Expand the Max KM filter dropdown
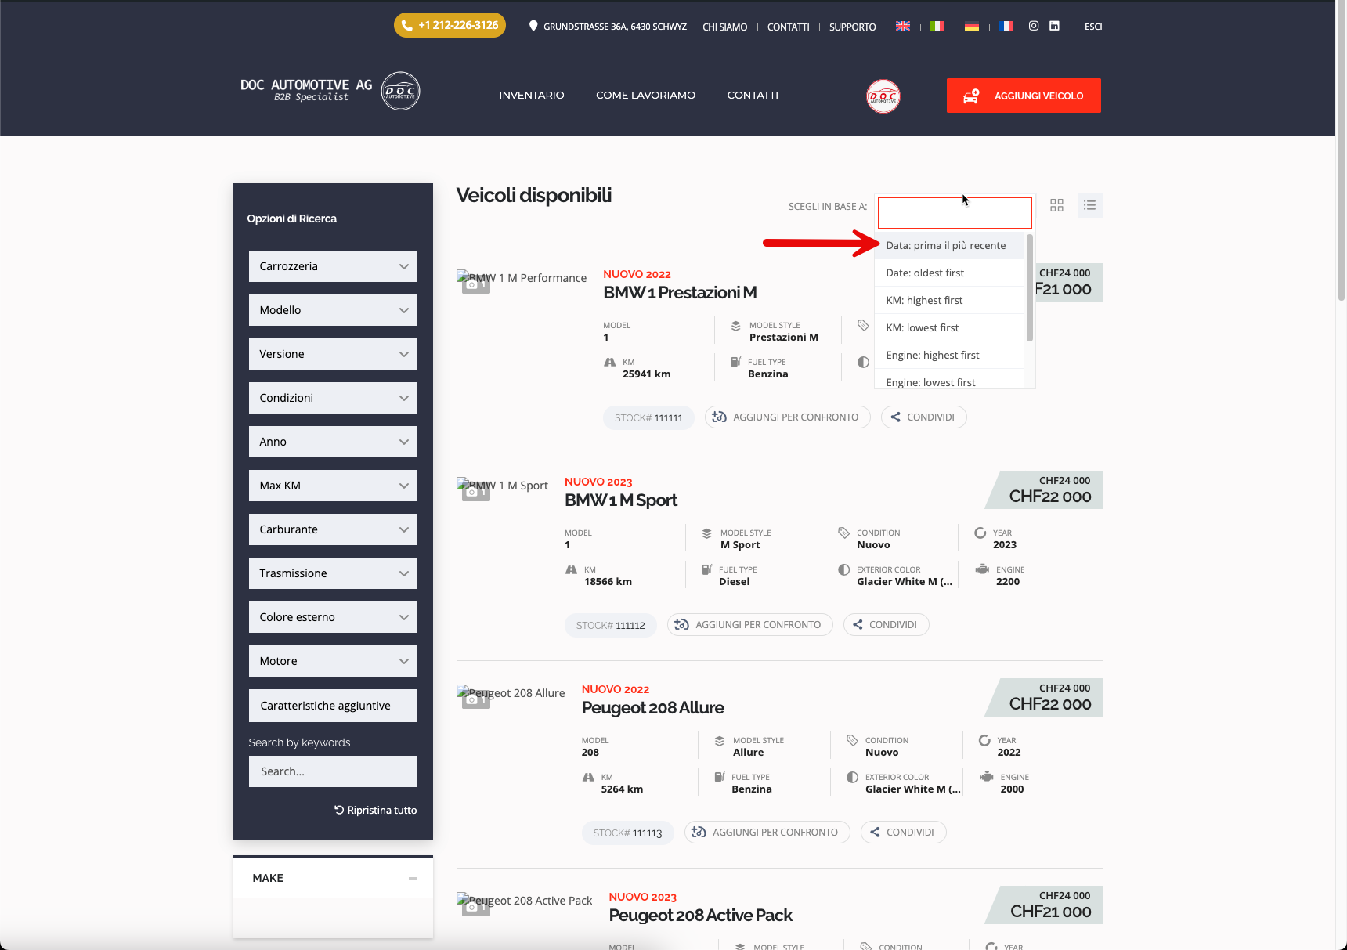This screenshot has width=1347, height=950. pyautogui.click(x=333, y=486)
